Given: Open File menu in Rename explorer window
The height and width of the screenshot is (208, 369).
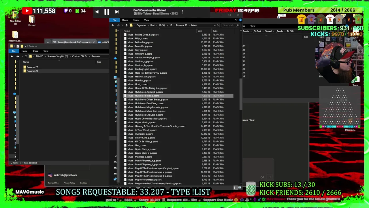Looking at the screenshot, I should (14, 51).
